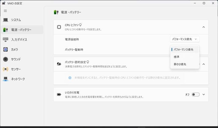Toggle the いたわり充電 switch
The width and height of the screenshot is (218, 128).
coord(195,95)
